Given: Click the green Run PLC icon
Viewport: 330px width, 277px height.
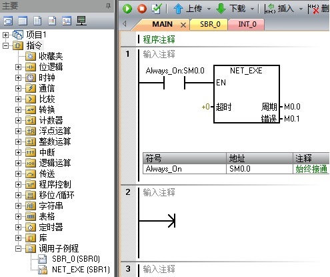Looking at the screenshot, I should (x=127, y=9).
